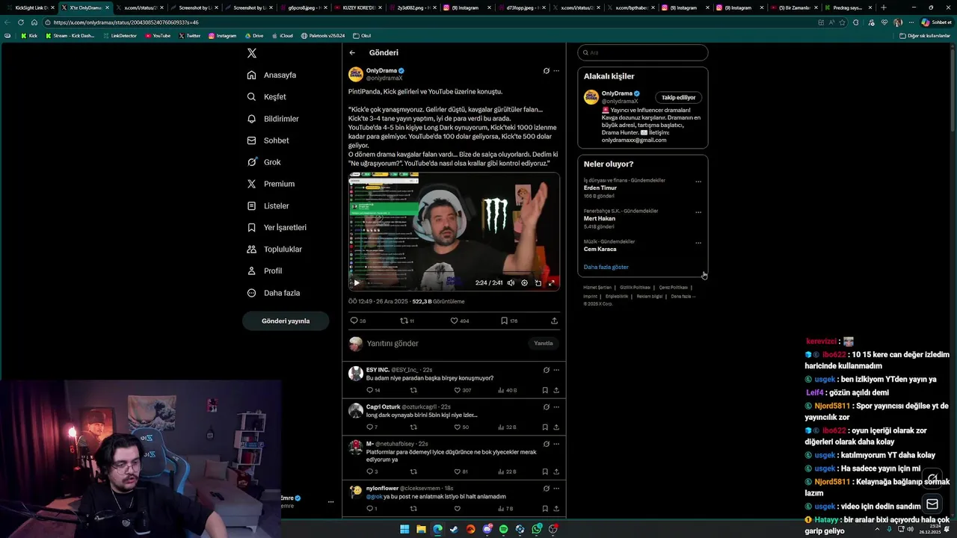Open Yer İşaretleri bookmarks
The image size is (957, 538).
(x=277, y=227)
